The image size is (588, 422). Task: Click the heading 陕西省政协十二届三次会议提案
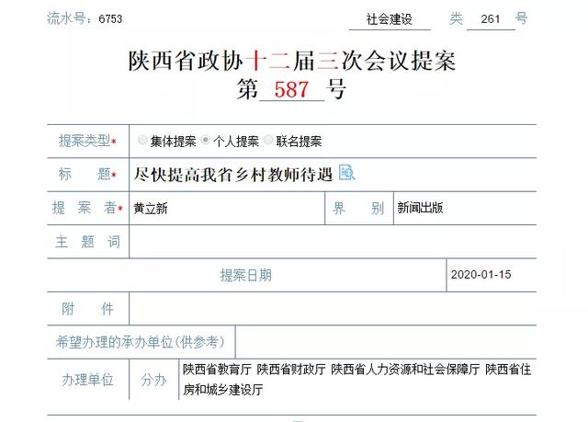[292, 61]
